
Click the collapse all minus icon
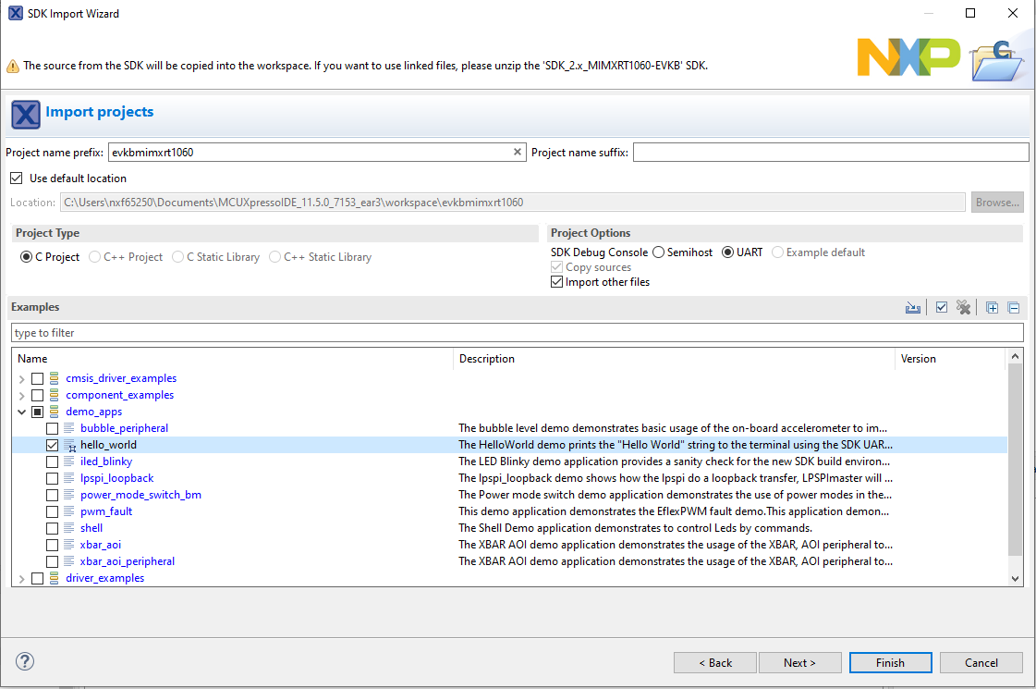click(x=1013, y=308)
